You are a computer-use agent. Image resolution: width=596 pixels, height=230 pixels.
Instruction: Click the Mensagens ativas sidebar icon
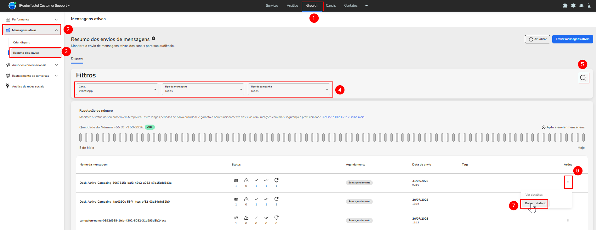tap(8, 30)
